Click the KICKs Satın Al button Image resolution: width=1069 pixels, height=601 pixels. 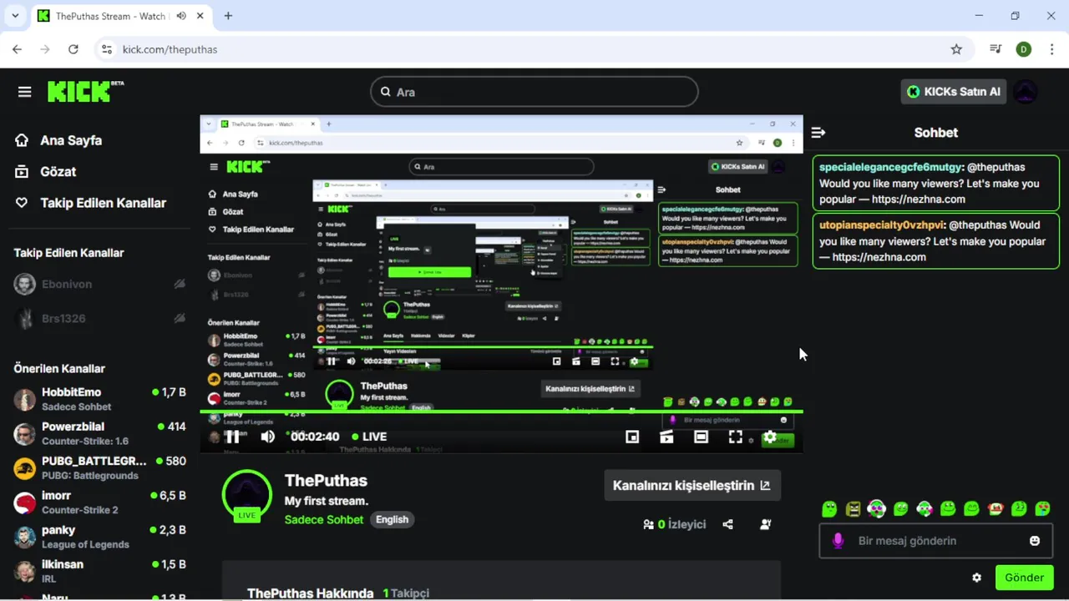(x=954, y=92)
